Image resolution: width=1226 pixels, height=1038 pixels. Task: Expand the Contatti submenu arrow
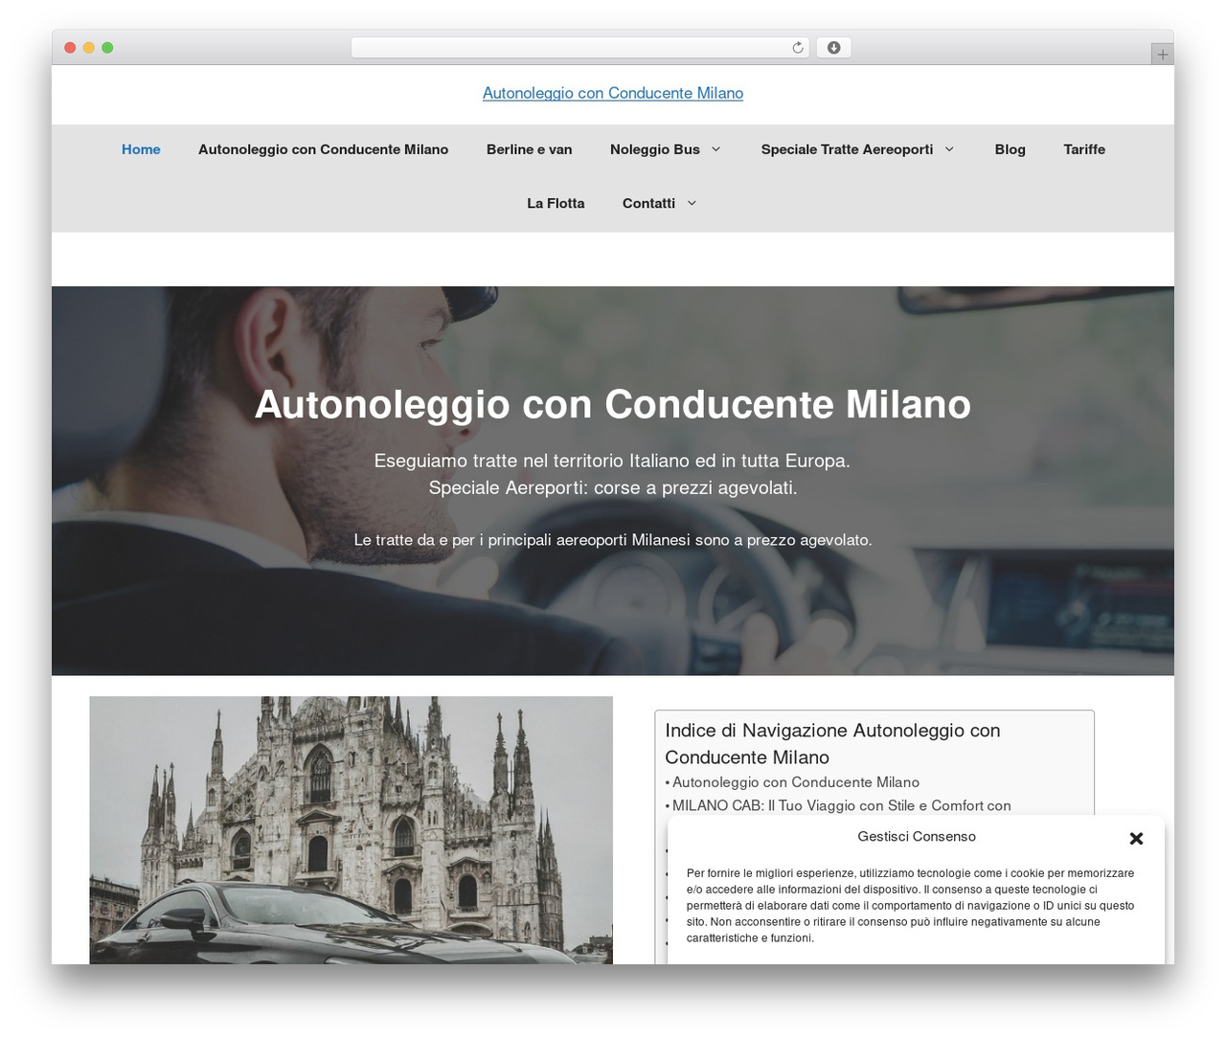tap(692, 203)
